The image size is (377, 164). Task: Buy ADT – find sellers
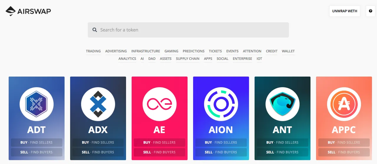click(x=37, y=143)
